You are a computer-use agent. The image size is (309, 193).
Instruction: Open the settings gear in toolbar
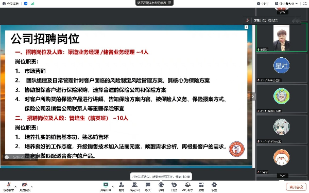[x=214, y=186]
